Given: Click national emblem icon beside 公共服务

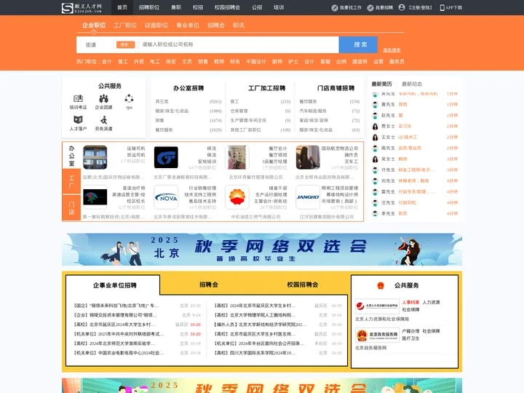Looking at the screenshot, I should [381, 285].
